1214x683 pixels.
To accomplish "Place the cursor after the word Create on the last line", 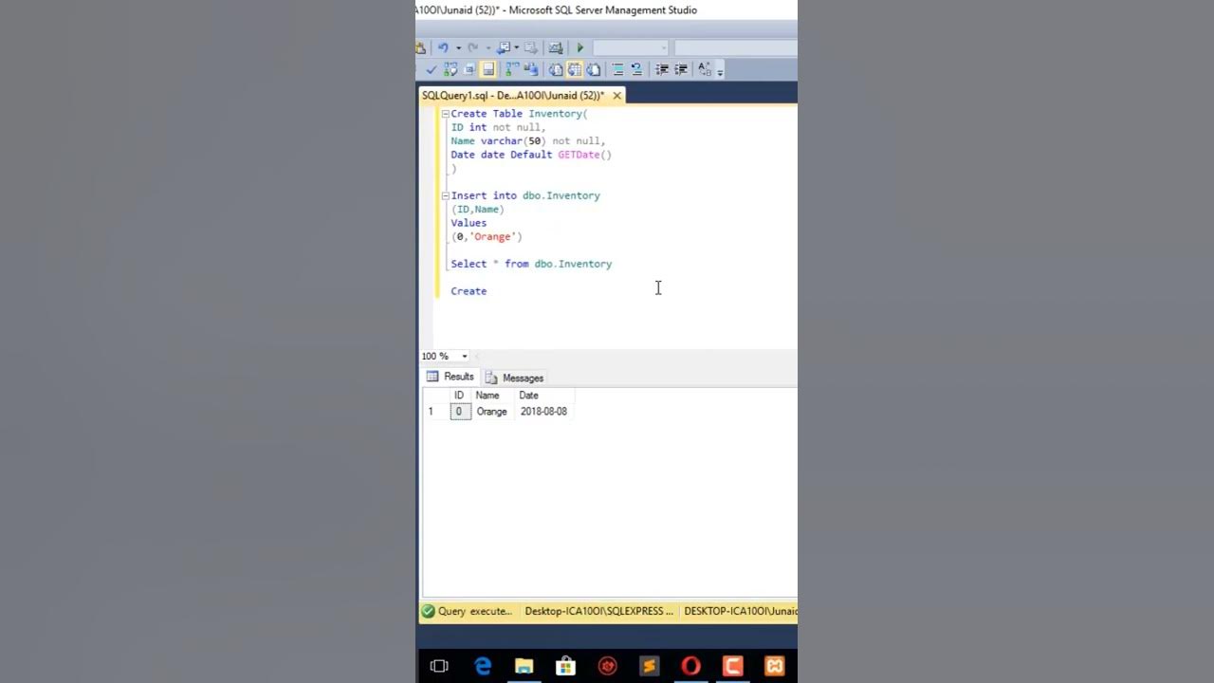I will 488,291.
